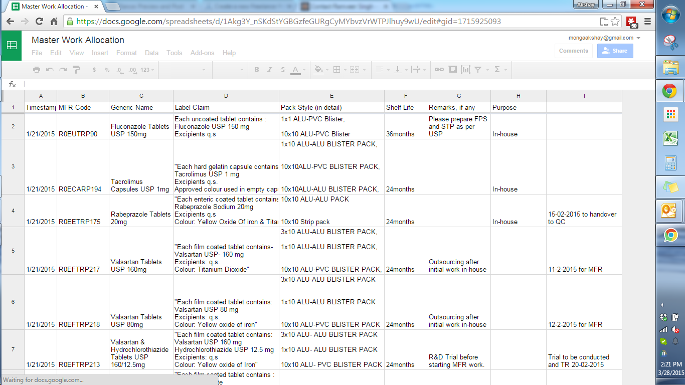685x385 pixels.
Task: Open the more number formats 123 dropdown
Action: point(147,70)
